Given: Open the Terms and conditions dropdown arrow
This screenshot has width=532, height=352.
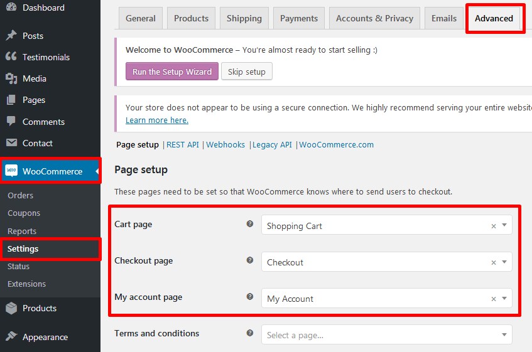Looking at the screenshot, I should coord(504,334).
